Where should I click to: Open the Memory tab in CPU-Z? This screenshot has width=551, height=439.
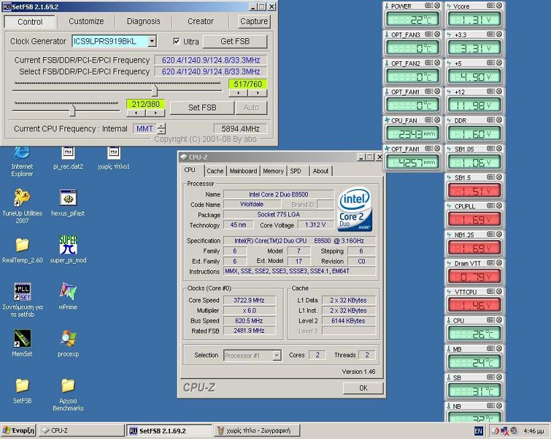click(273, 171)
